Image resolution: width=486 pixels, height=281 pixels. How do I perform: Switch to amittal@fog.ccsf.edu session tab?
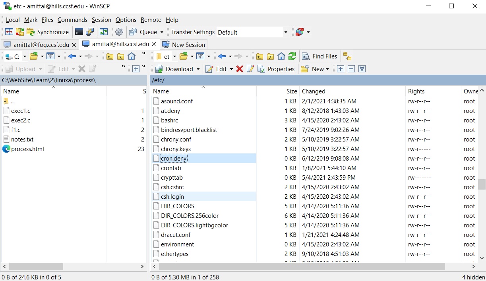point(40,45)
